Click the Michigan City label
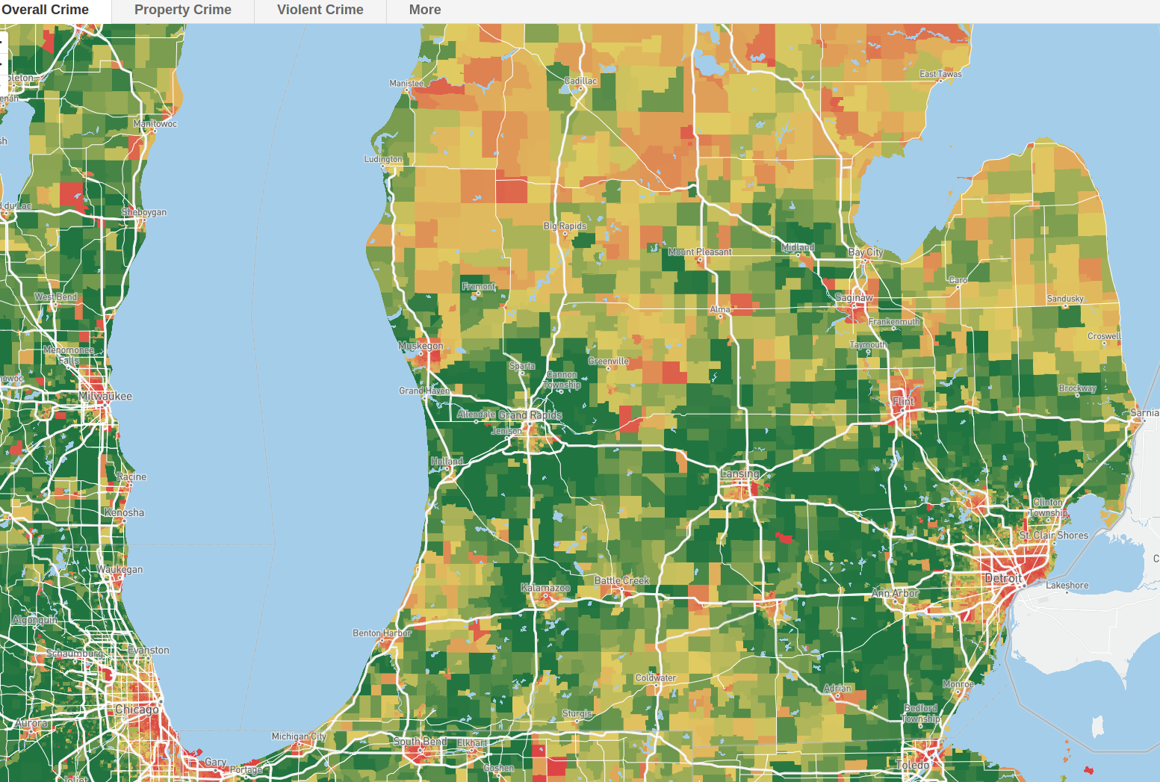This screenshot has height=782, width=1160. coord(299,736)
